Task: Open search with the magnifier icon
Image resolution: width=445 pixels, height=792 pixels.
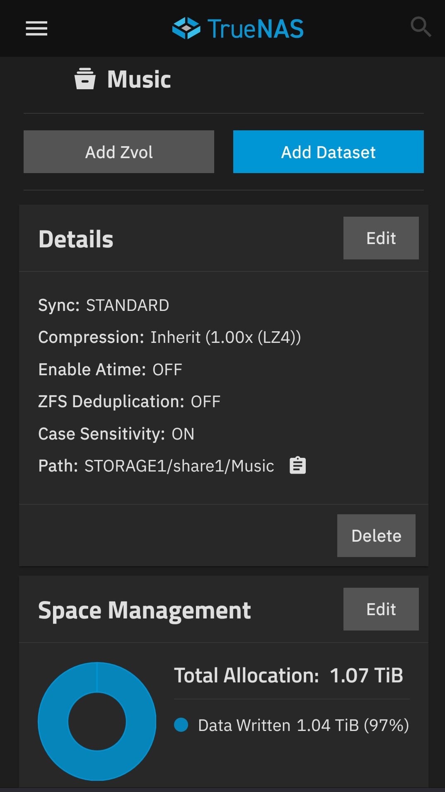Action: point(420,27)
